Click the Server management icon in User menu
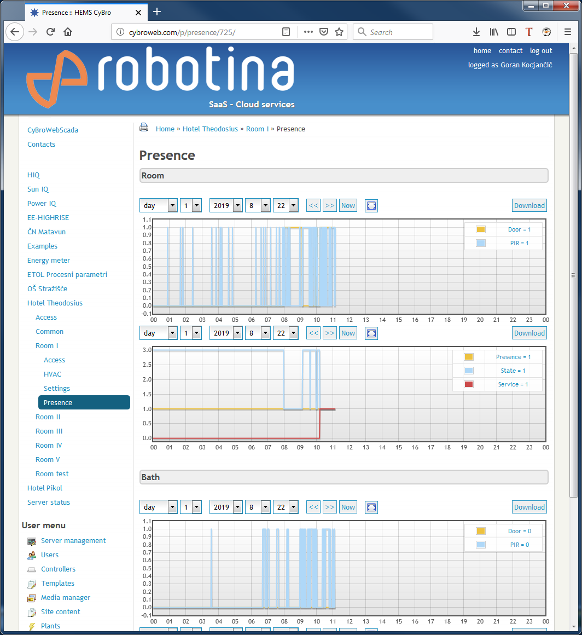The image size is (582, 635). point(32,541)
